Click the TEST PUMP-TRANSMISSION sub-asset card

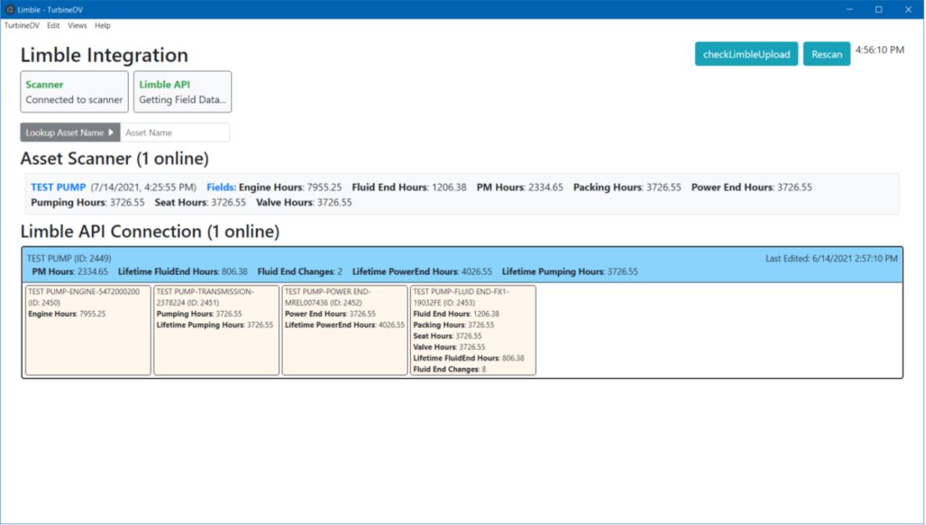point(215,330)
